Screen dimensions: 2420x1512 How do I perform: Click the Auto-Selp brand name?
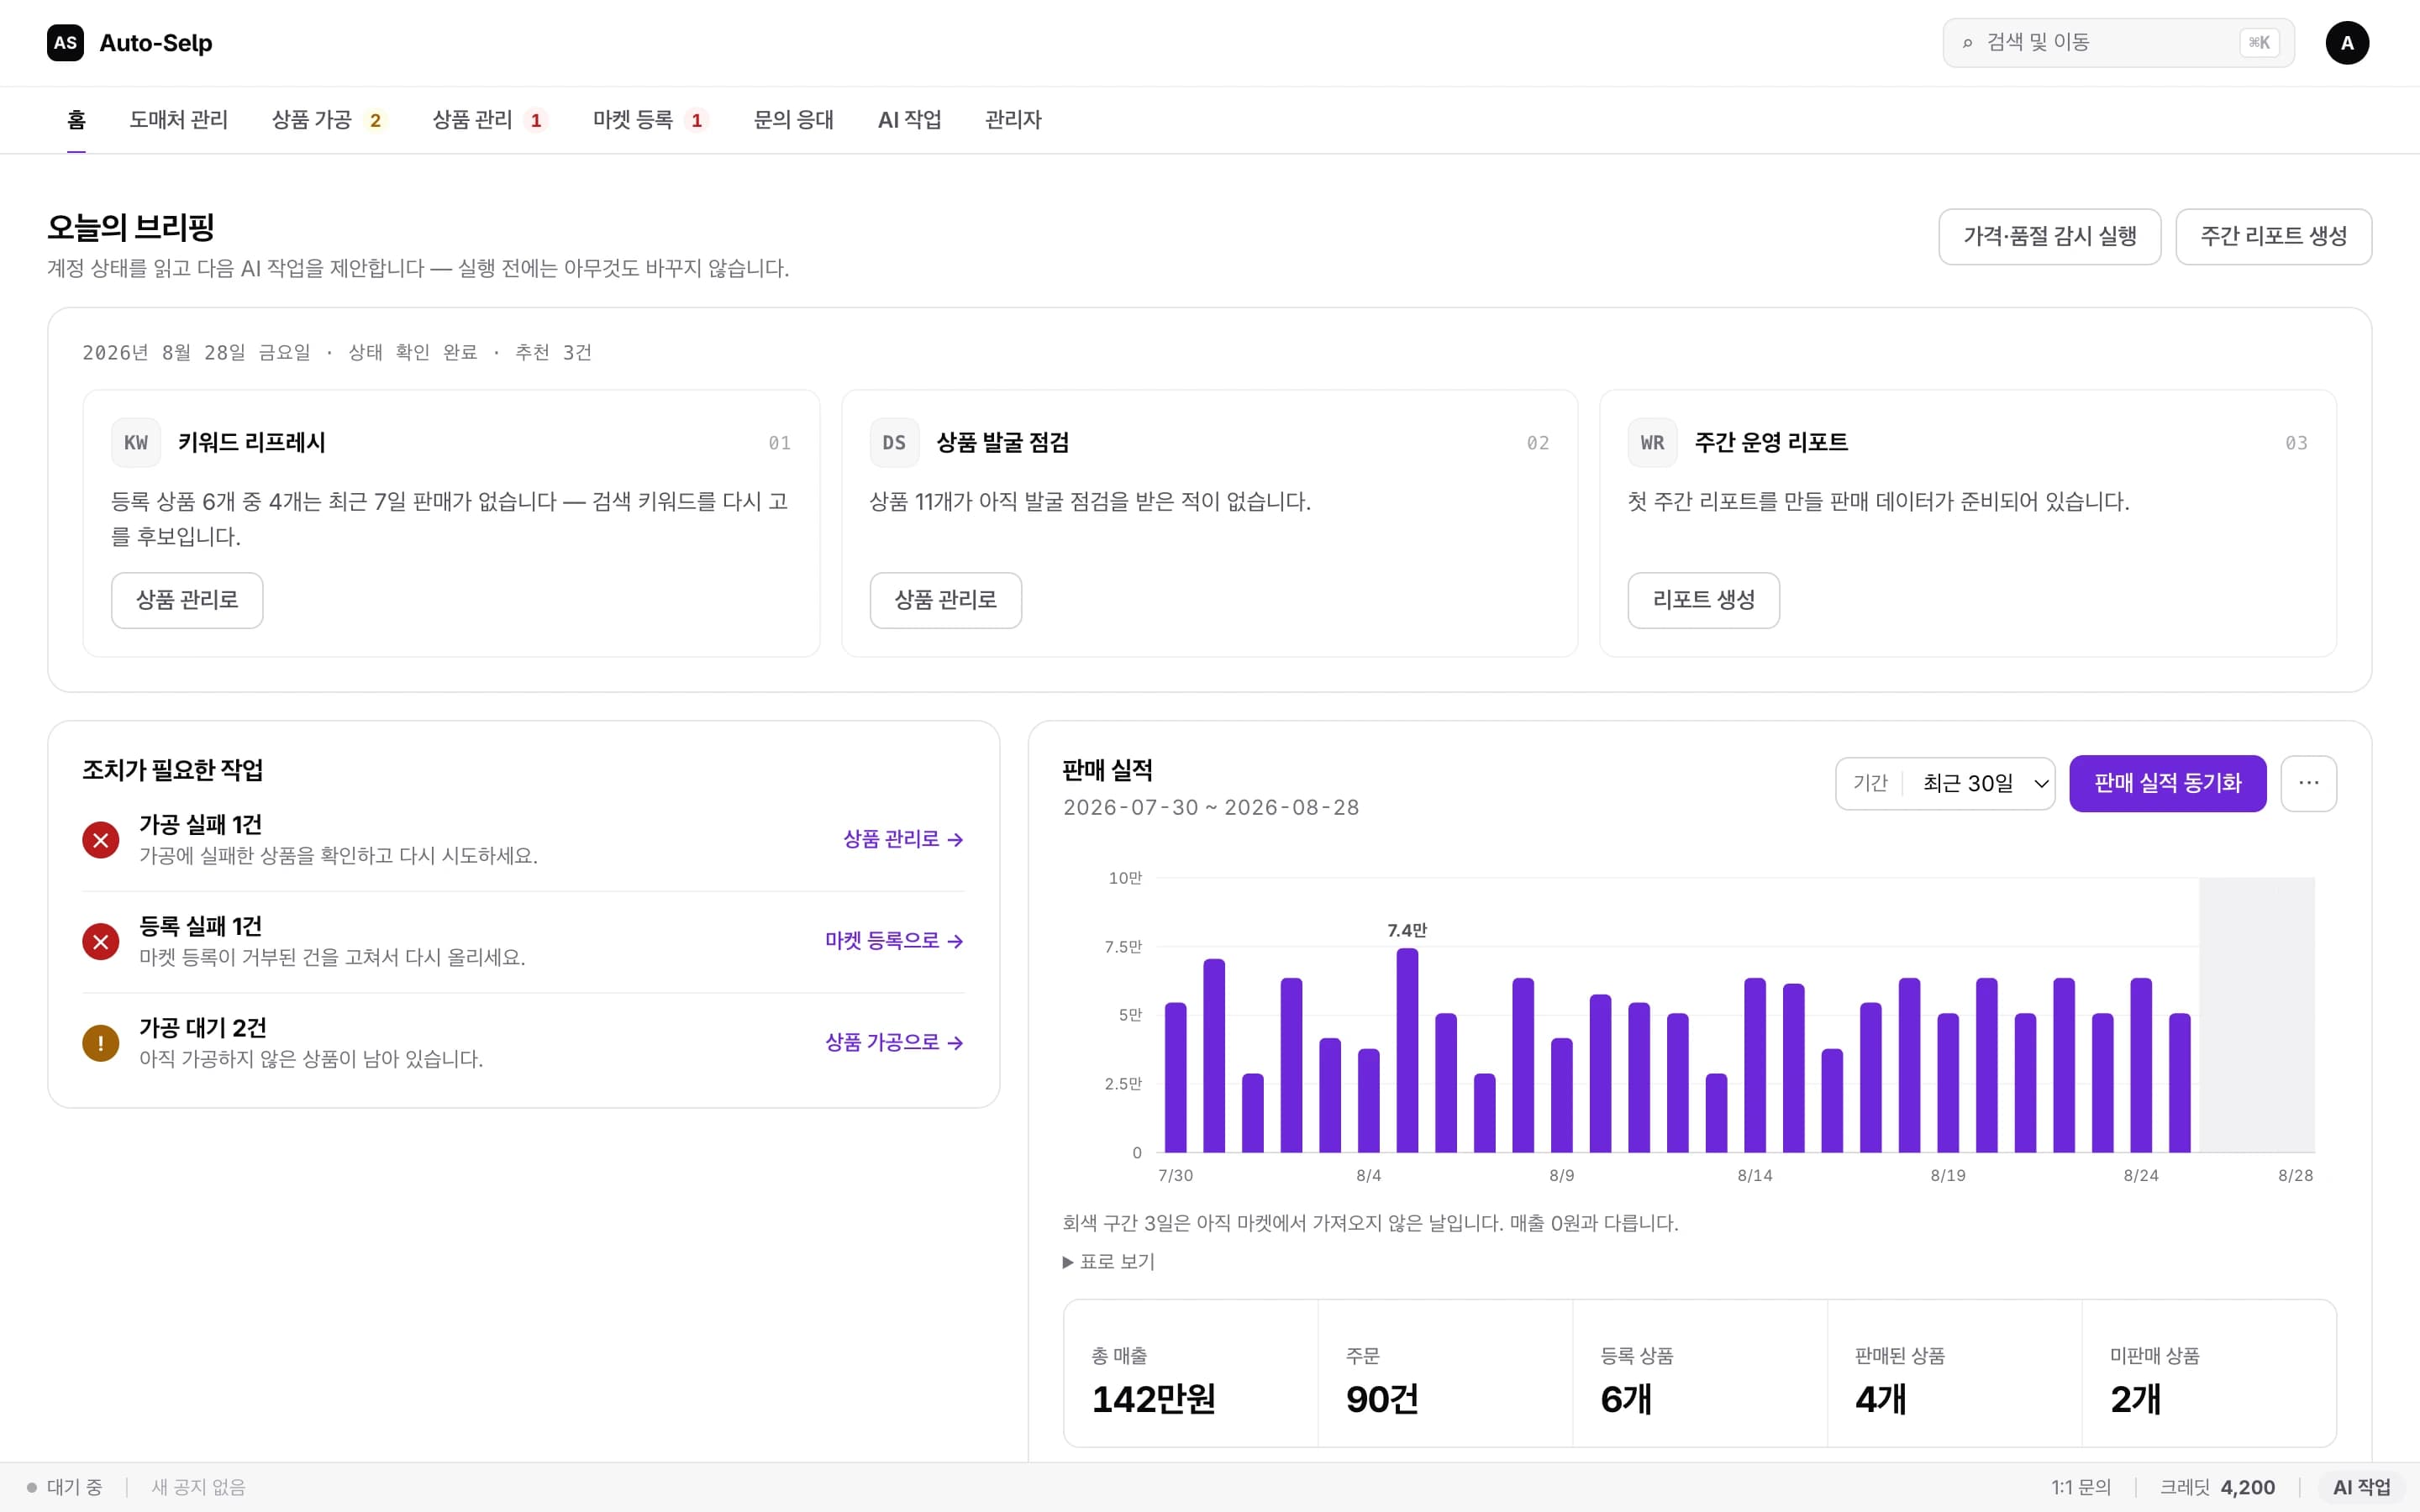pyautogui.click(x=156, y=43)
